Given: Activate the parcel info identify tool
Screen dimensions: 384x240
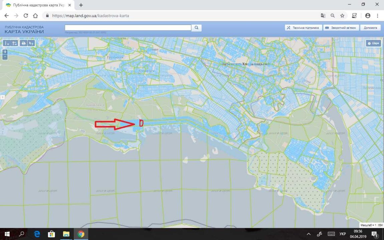Looking at the screenshot, I should 31,43.
